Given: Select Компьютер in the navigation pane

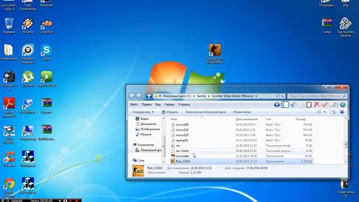Looking at the screenshot, I should point(144,145).
